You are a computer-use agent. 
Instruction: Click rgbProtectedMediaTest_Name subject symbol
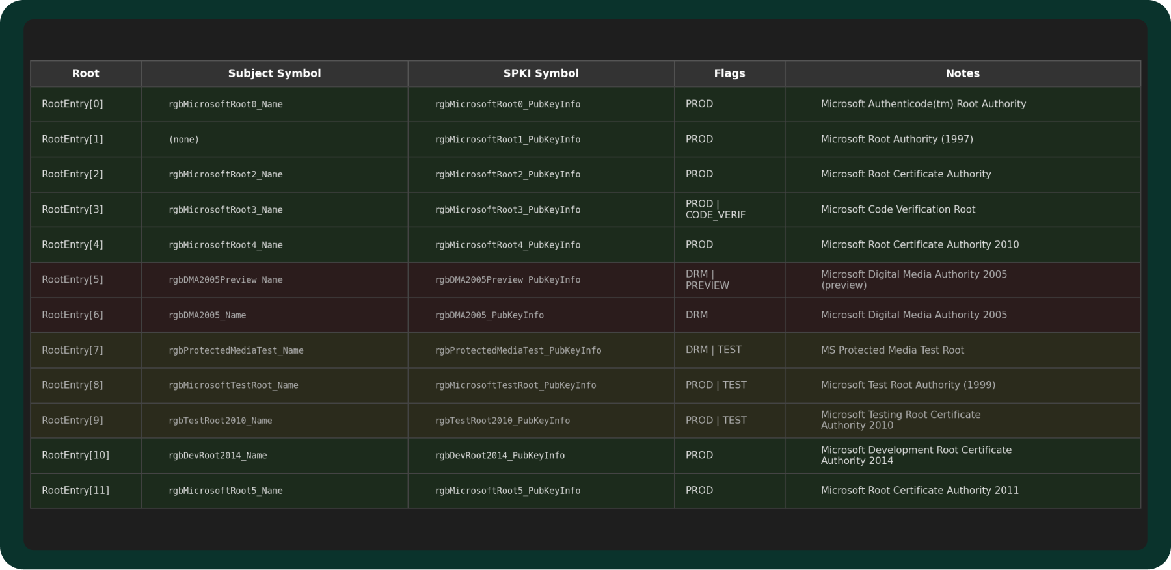(x=236, y=350)
